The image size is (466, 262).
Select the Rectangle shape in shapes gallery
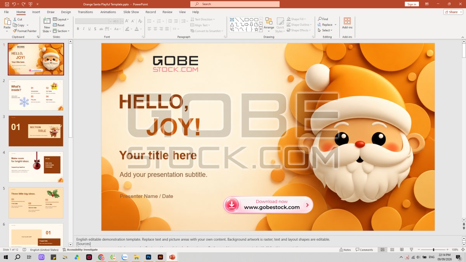pos(247,19)
